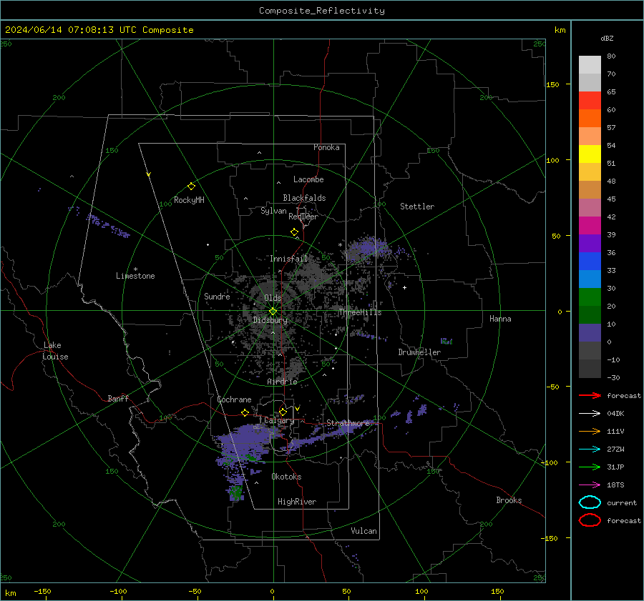Click the orange 111V arrow legend icon
This screenshot has width=644, height=601.
(590, 431)
